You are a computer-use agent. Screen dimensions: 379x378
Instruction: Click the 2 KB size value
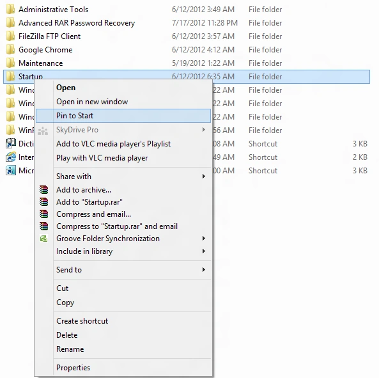point(360,157)
